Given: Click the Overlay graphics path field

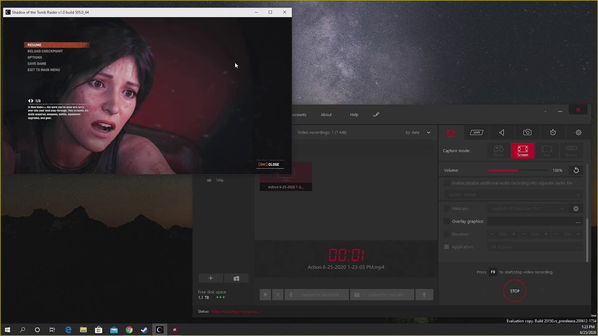Looking at the screenshot, I should [530, 221].
